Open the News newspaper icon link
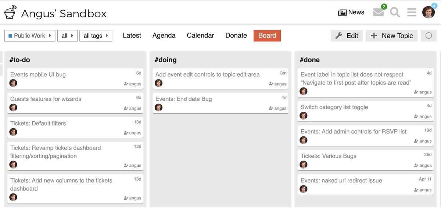441x210 pixels. click(342, 12)
